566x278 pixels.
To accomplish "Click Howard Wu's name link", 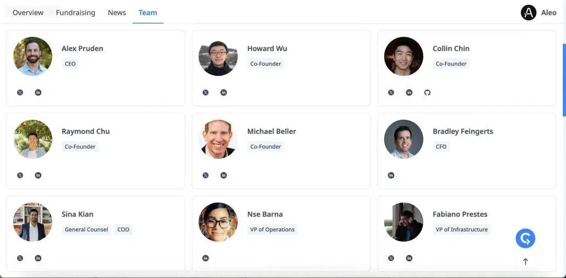I will (267, 49).
